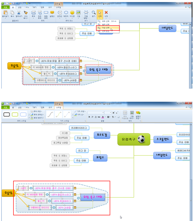This screenshot has width=194, height=221.
Task: Click 토픽 자동맞춤 icon in bottom ribbon
Action: tap(125, 113)
